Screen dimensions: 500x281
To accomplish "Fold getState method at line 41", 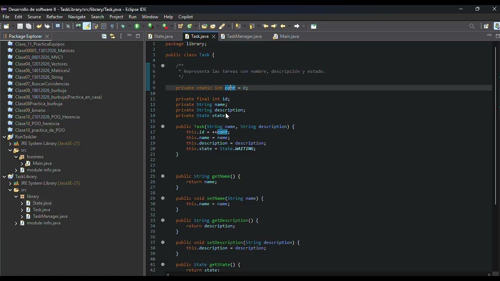I will pyautogui.click(x=163, y=265).
